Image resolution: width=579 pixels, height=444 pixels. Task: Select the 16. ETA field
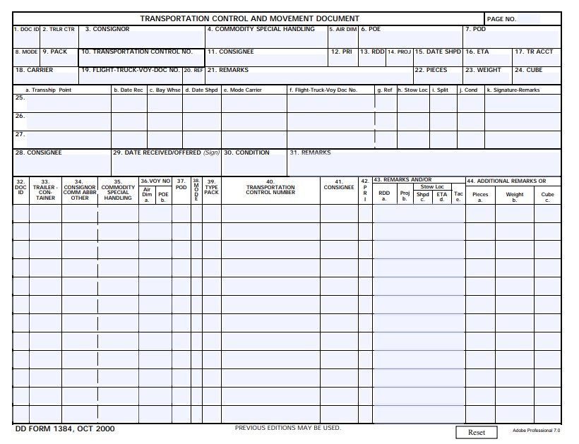click(487, 60)
